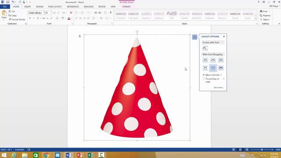Viewport: 281px width, 158px height.
Task: Apply the red font color
Action: (69, 18)
